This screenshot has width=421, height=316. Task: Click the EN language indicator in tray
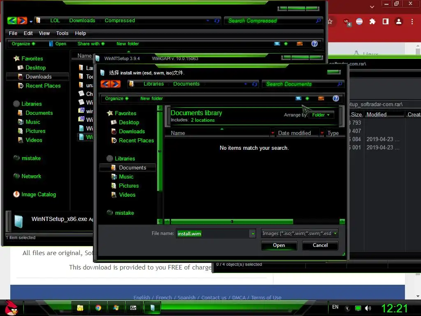(335, 307)
